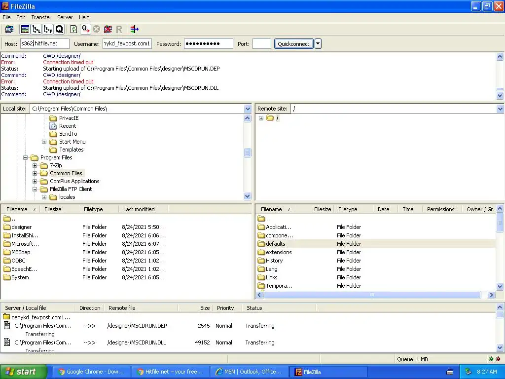Open the Quickconnect history dropdown arrow
Image resolution: width=505 pixels, height=379 pixels.
tap(318, 44)
